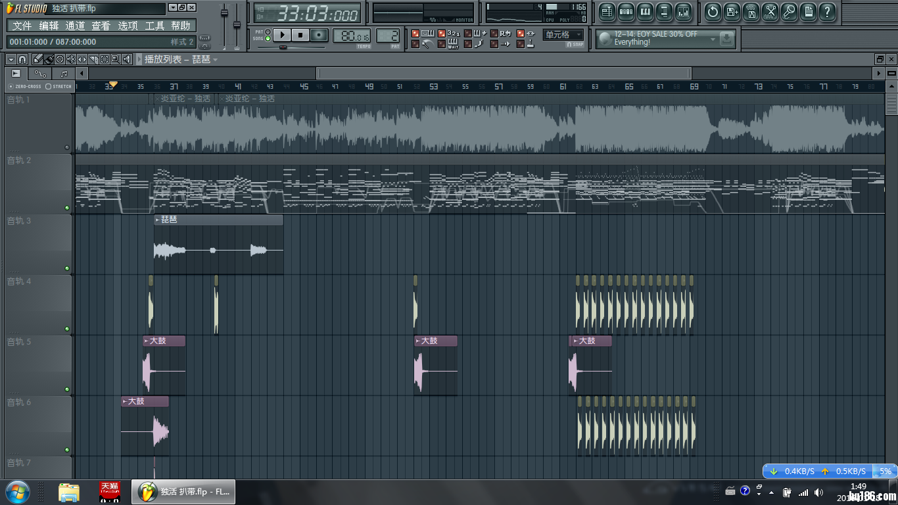Switch to the automation clips tab
Image resolution: width=898 pixels, height=505 pixels.
[x=40, y=74]
